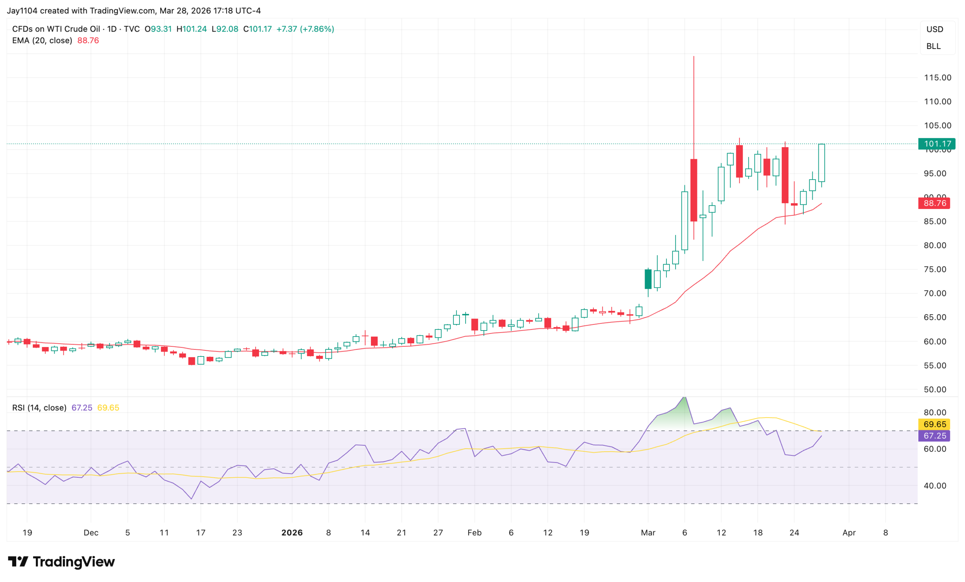Click the red 88.76 EMA price tag

click(934, 203)
